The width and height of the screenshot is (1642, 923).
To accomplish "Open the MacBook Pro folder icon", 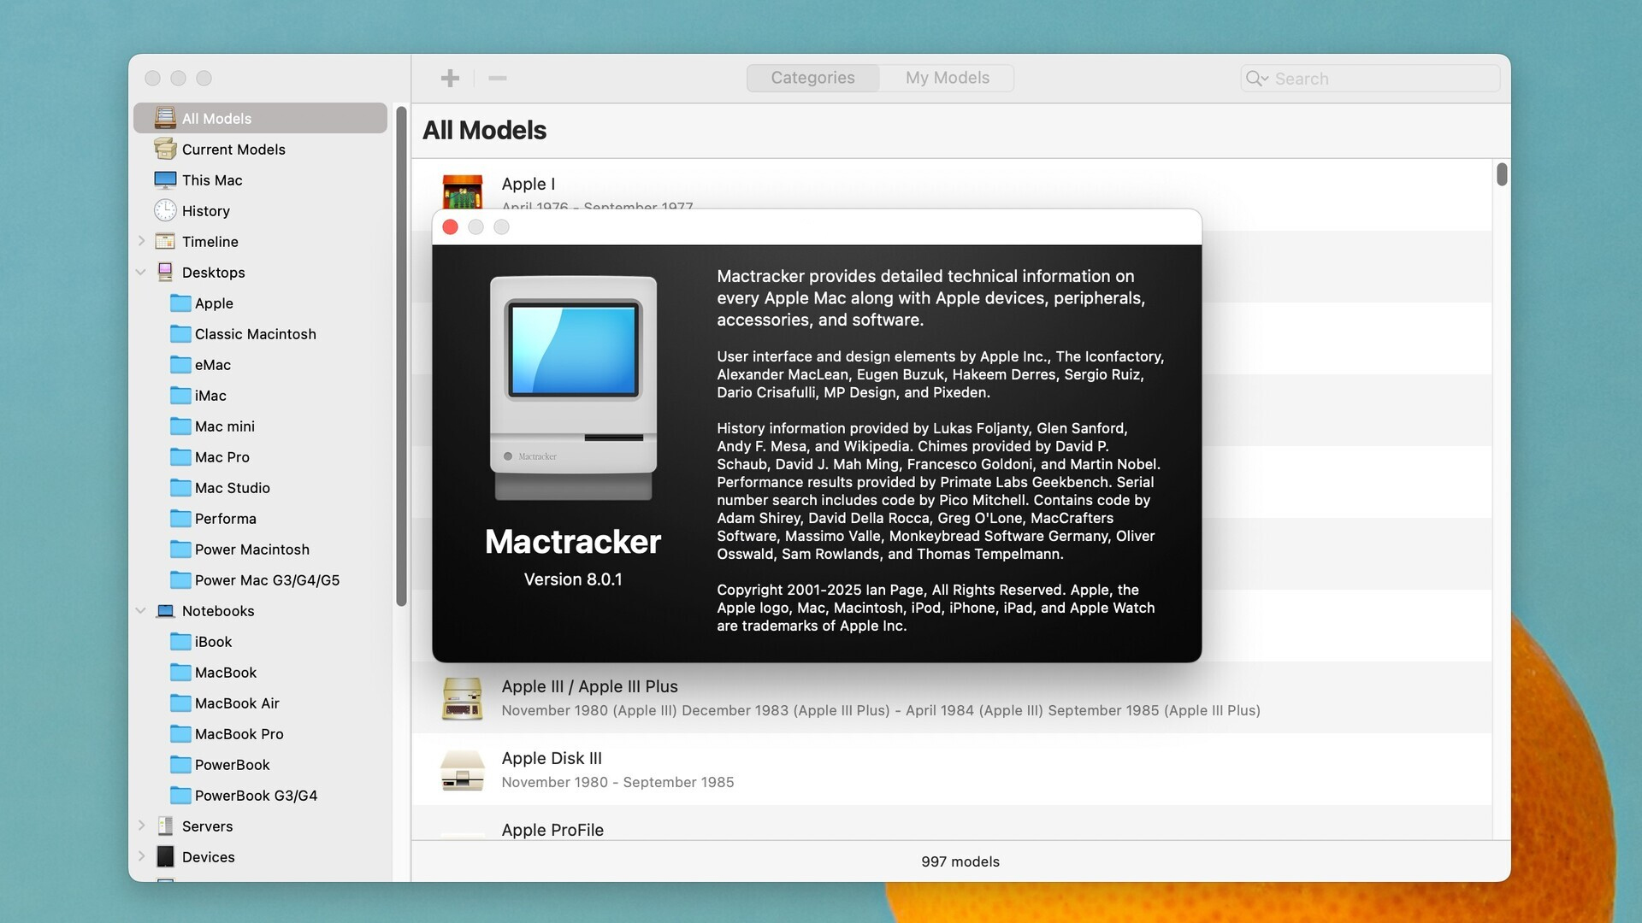I will [180, 733].
